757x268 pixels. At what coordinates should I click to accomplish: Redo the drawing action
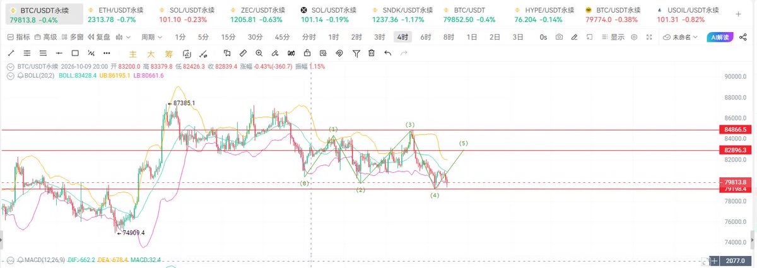pos(404,53)
